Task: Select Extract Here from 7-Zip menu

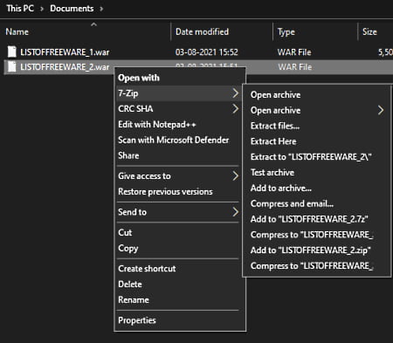Action: point(273,141)
